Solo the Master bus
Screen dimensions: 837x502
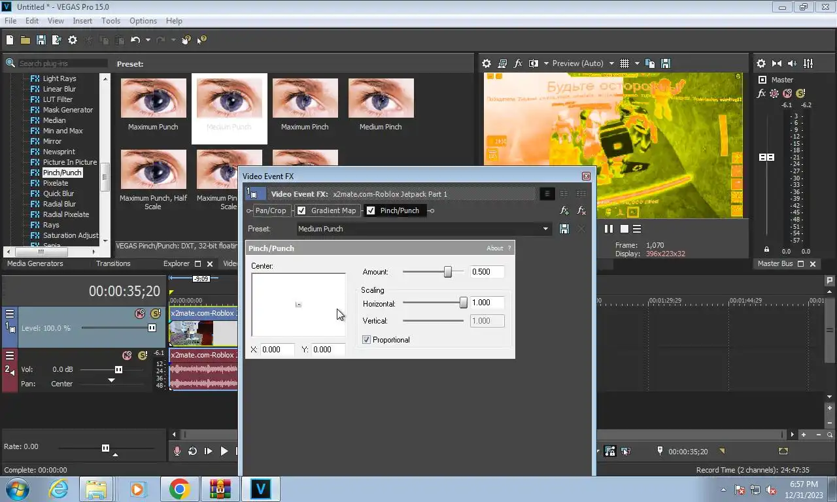click(800, 93)
